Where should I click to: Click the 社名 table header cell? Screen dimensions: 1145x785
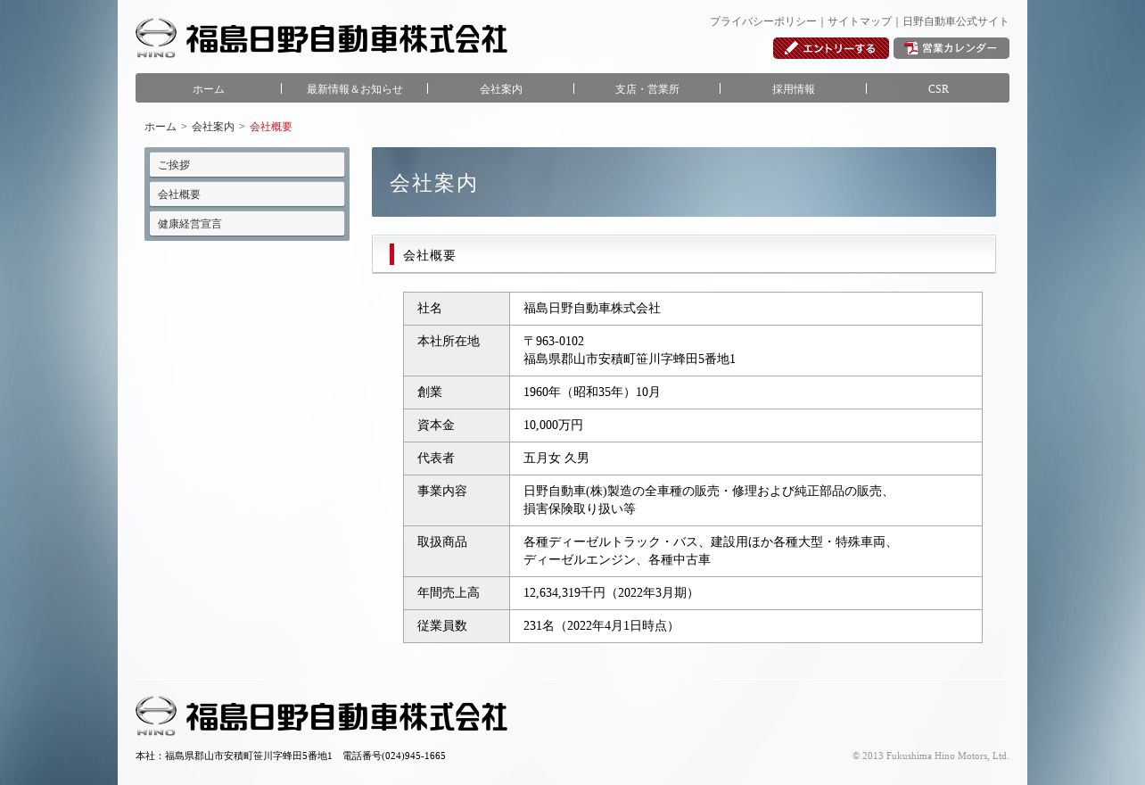click(457, 309)
